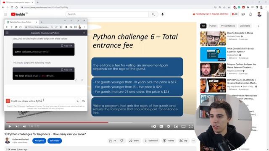269x151 pixels.
Task: Send the ChatGPT message arrow
Action: pos(77,101)
